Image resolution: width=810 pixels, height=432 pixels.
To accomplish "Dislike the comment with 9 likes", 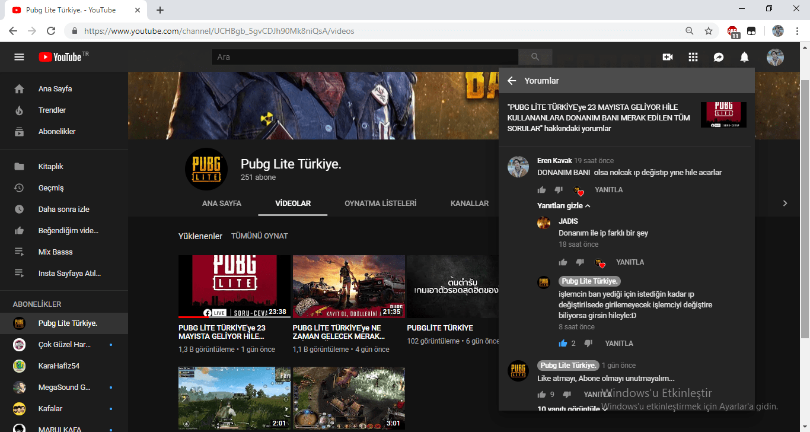I will pos(567,395).
